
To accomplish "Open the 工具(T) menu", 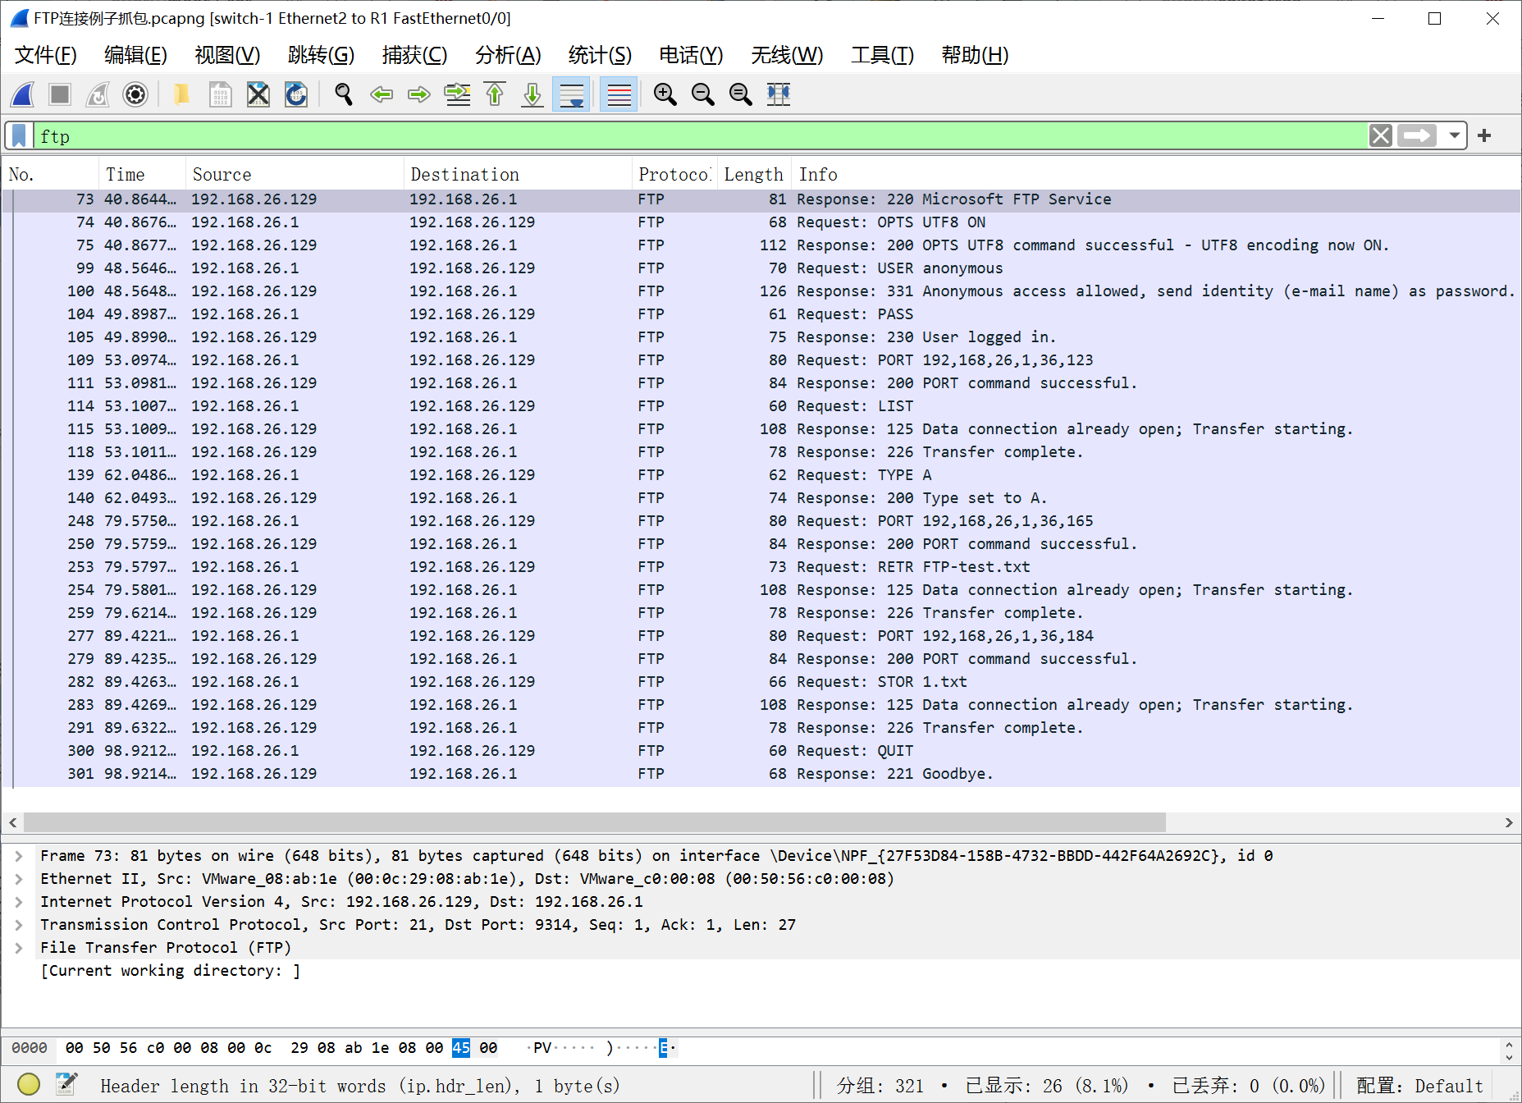I will click(882, 55).
